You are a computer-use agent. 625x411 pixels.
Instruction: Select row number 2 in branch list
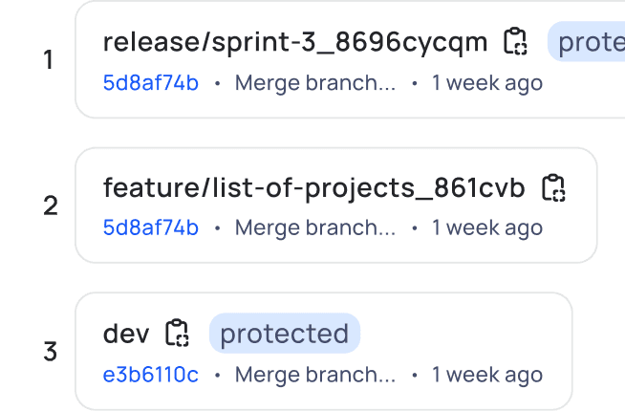51,206
